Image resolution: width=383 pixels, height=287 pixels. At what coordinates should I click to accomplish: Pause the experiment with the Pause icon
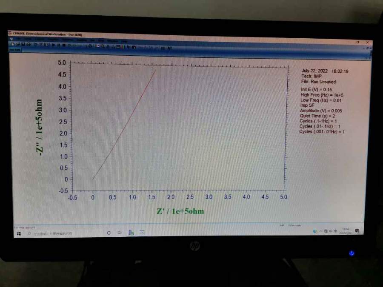pos(59,45)
